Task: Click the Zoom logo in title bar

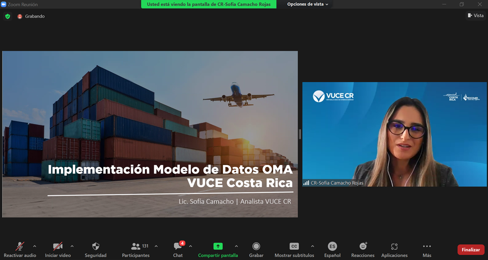Action: (4, 4)
